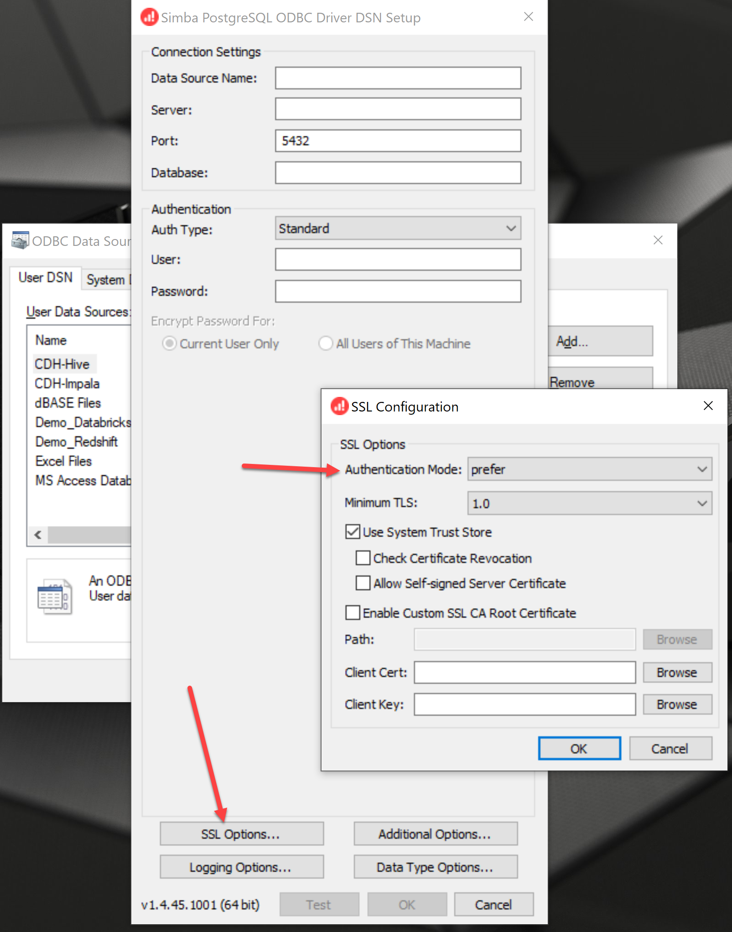Viewport: 732px width, 932px height.
Task: Click the Server input field
Action: 398,109
